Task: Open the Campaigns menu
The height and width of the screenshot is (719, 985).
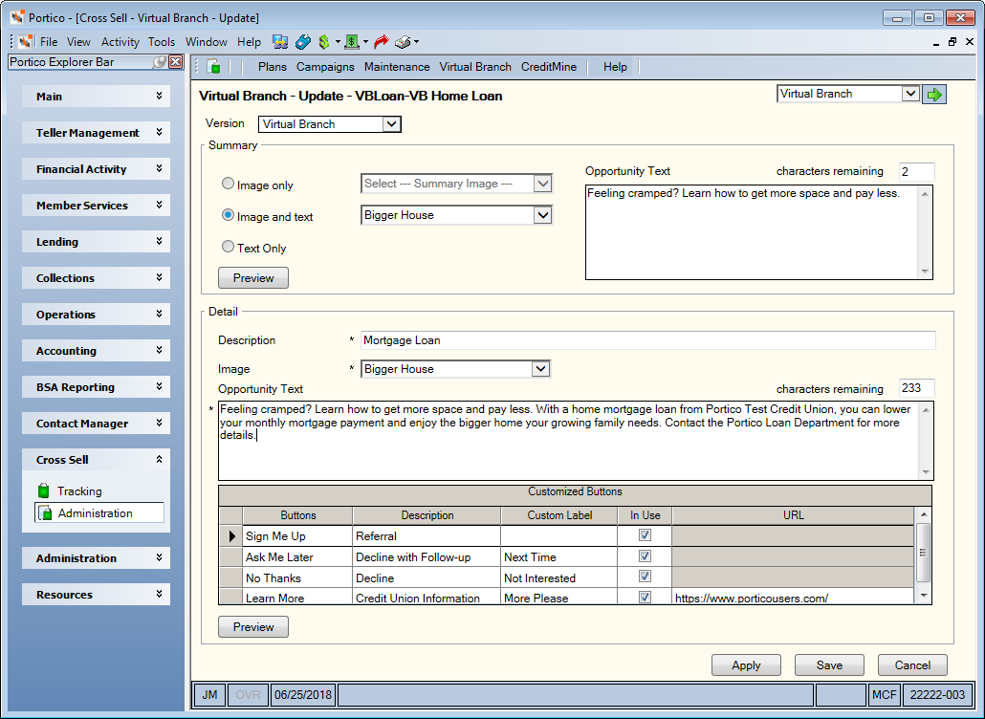Action: (x=325, y=67)
